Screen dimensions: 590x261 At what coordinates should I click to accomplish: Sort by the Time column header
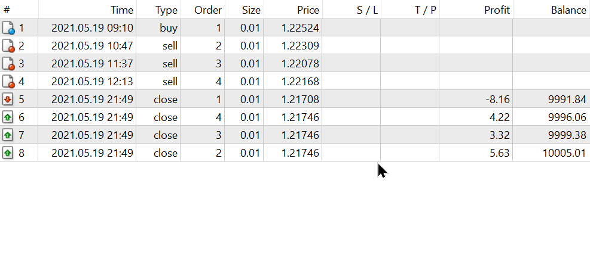tap(122, 10)
